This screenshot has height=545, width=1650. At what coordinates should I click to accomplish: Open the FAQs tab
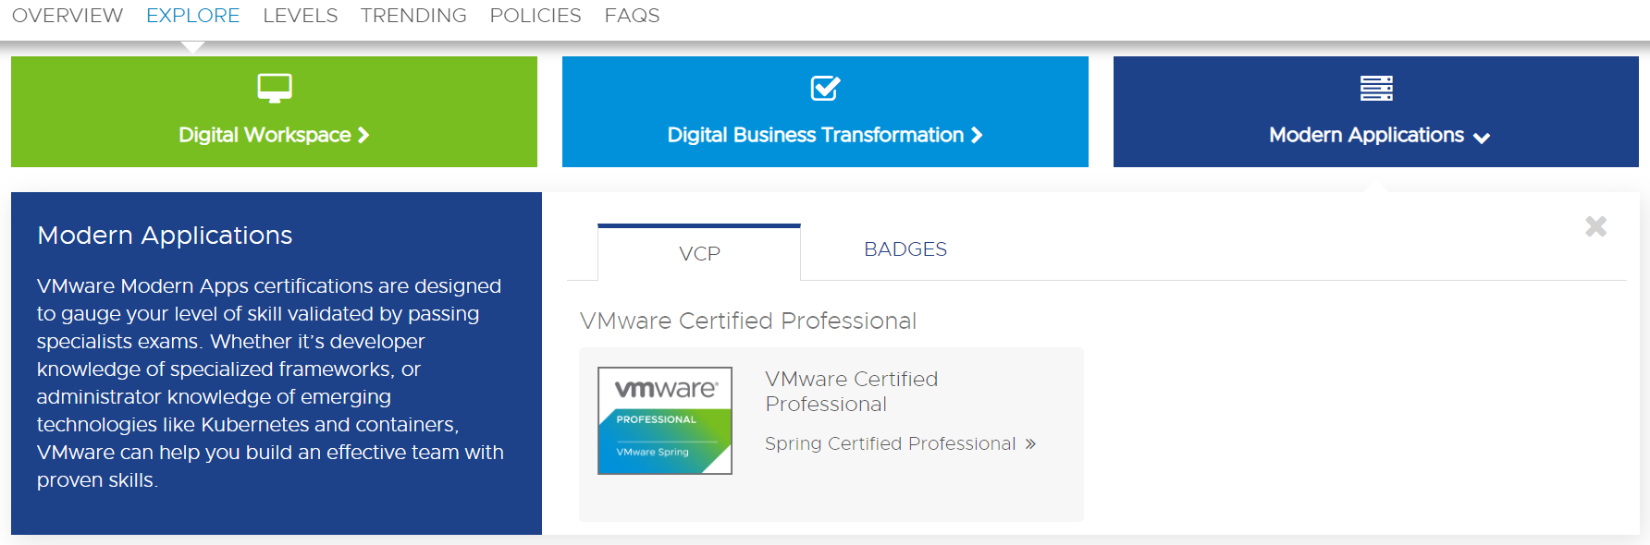pyautogui.click(x=632, y=16)
